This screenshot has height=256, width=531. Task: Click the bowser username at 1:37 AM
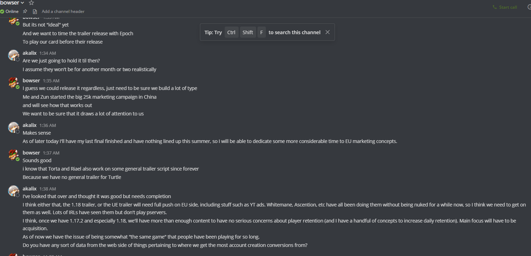point(31,153)
